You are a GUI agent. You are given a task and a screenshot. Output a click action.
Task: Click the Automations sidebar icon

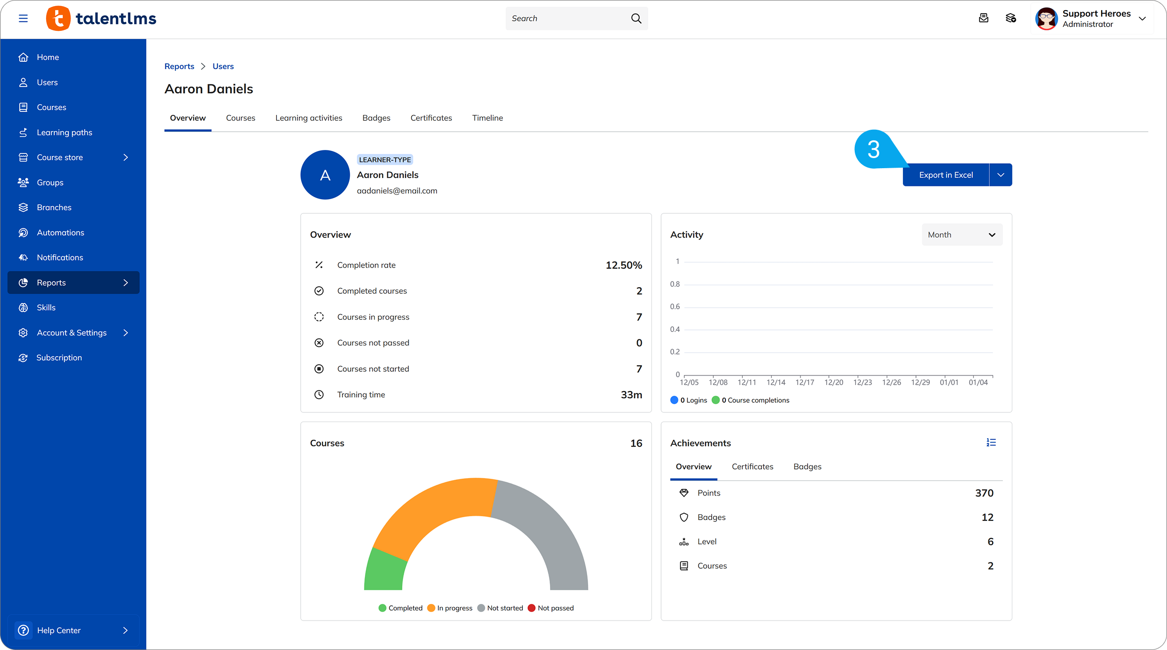click(x=23, y=232)
